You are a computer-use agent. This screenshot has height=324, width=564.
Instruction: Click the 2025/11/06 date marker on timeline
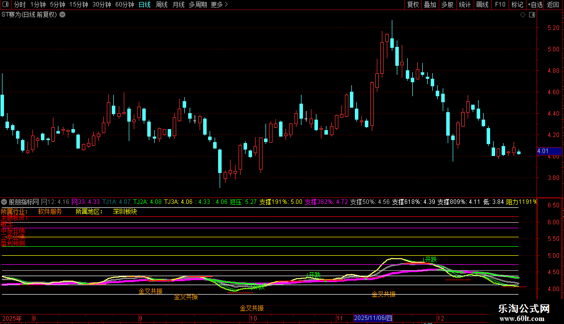coord(373,318)
